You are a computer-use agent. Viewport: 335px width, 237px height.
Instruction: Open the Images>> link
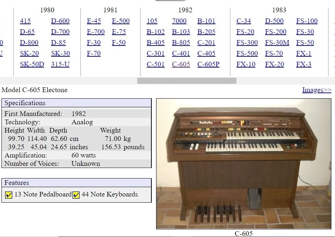(x=317, y=90)
